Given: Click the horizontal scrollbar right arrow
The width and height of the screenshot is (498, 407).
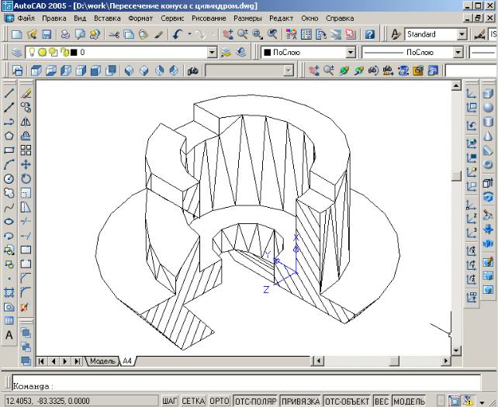Looking at the screenshot, I should [x=446, y=361].
